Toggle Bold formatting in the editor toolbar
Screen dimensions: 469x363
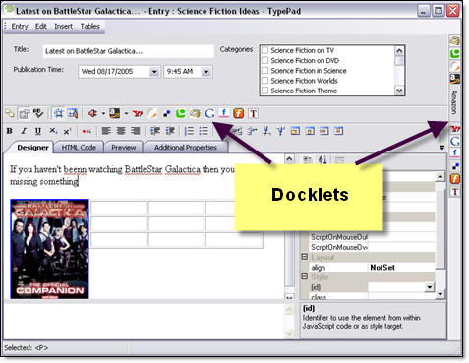click(10, 131)
